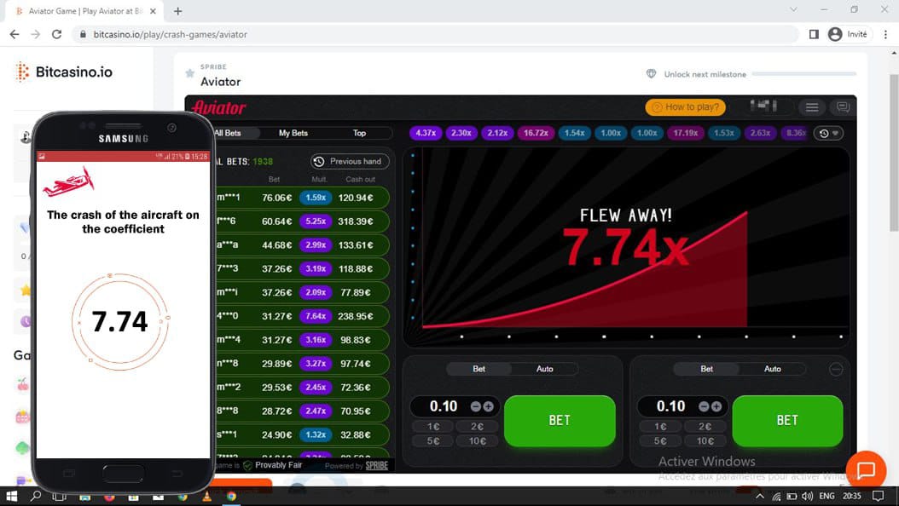899x506 pixels.
Task: Show hidden system tray icons
Action: pos(760,497)
